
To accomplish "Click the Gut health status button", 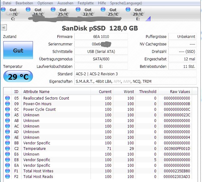I will click(x=18, y=50).
